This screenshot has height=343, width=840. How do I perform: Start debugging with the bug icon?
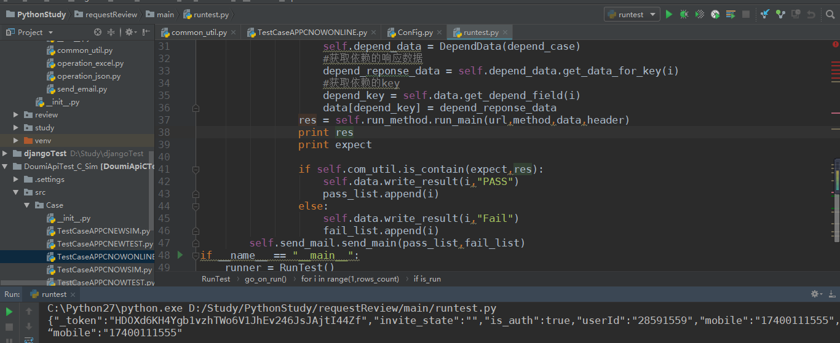click(684, 14)
